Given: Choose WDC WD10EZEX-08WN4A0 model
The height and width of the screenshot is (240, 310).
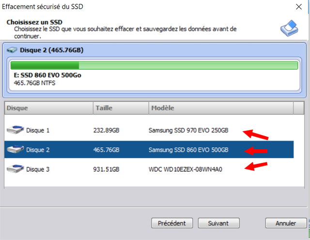Looking at the screenshot, I should 186,169.
